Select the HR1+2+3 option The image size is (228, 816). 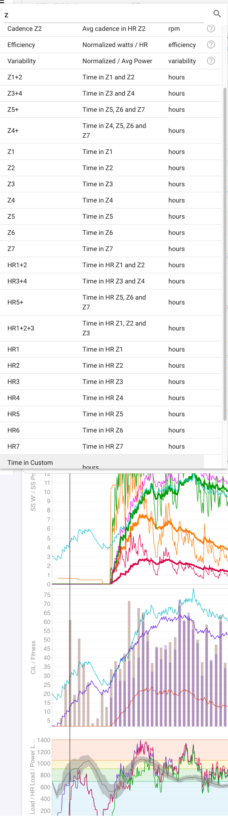click(111, 328)
